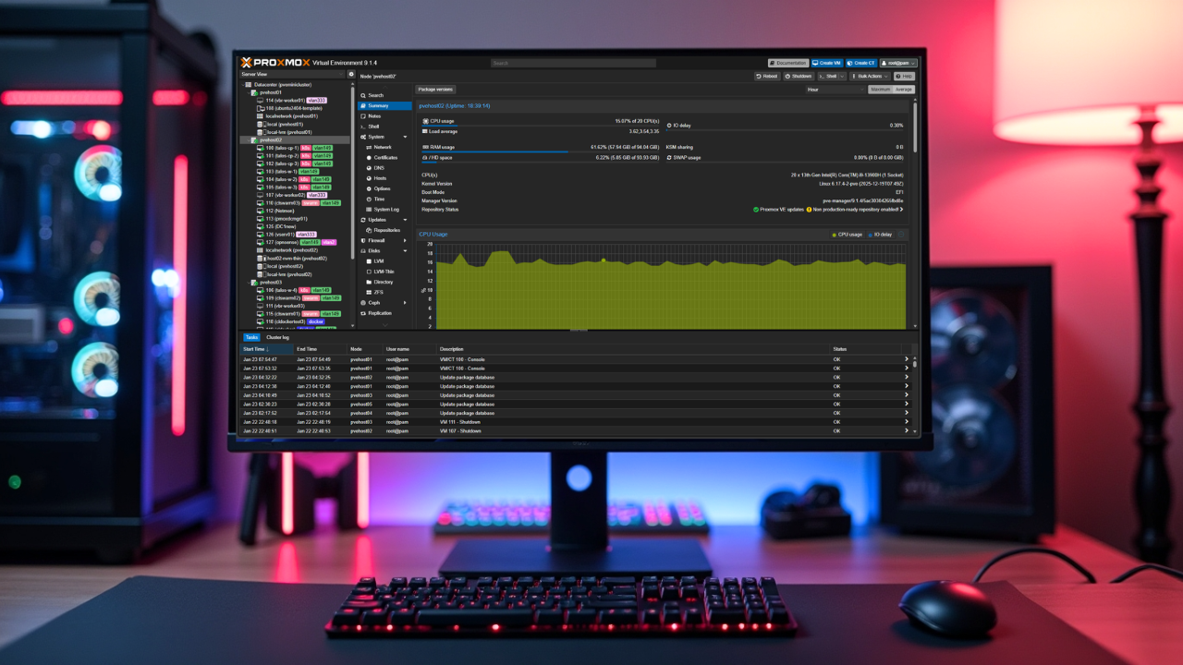
Task: Open Network settings icon
Action: (x=370, y=148)
